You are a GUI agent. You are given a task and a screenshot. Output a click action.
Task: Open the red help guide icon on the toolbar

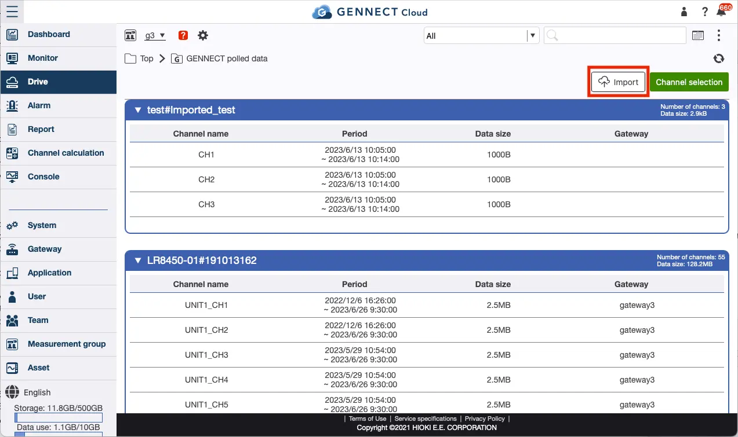pyautogui.click(x=182, y=35)
